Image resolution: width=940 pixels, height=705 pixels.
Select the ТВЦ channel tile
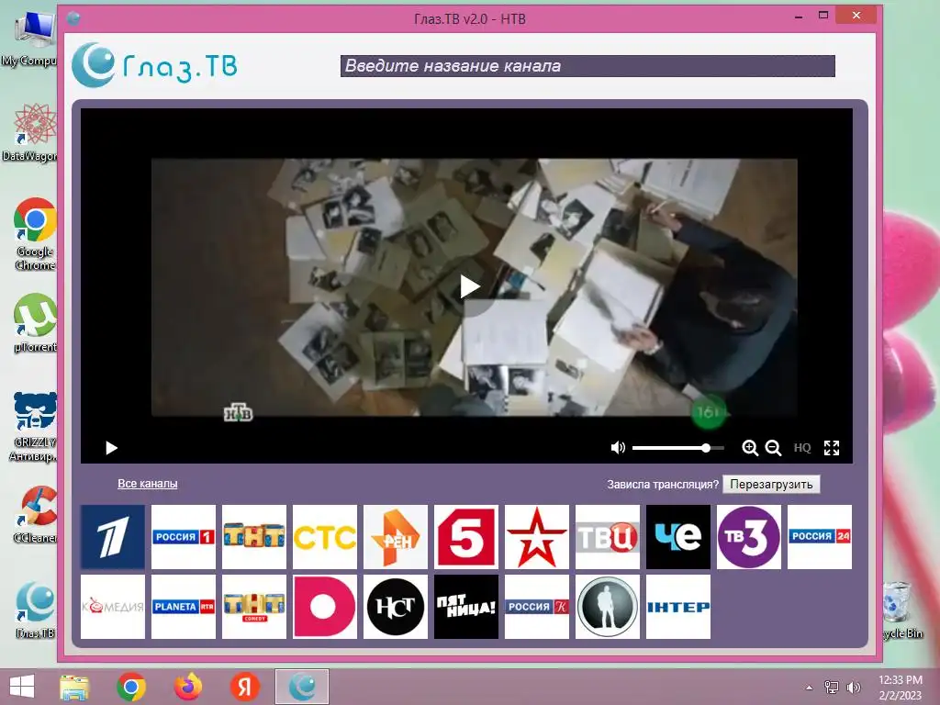click(x=608, y=536)
